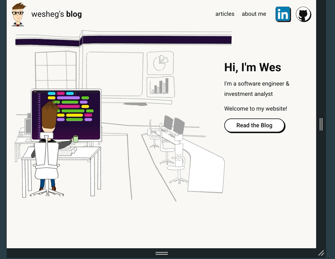Click the office illustration image
Image resolution: width=335 pixels, height=259 pixels.
[123, 116]
